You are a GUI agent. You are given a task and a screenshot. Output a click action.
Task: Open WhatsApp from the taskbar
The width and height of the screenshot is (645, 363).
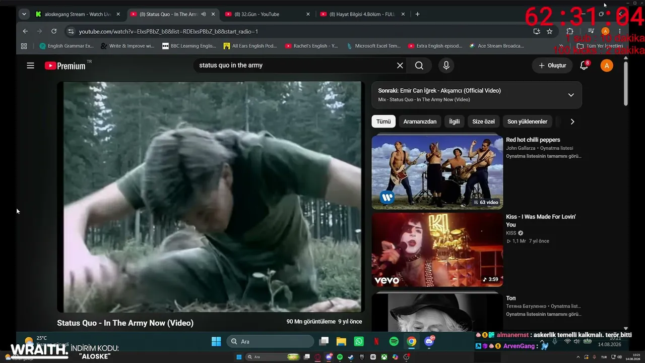point(359,341)
